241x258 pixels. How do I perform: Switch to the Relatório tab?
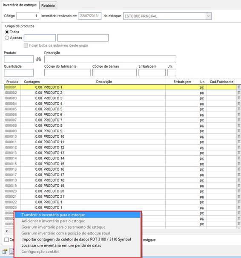(48, 6)
